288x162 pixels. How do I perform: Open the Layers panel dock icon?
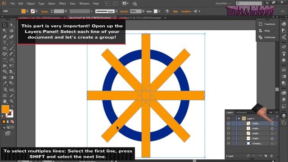(x=284, y=116)
